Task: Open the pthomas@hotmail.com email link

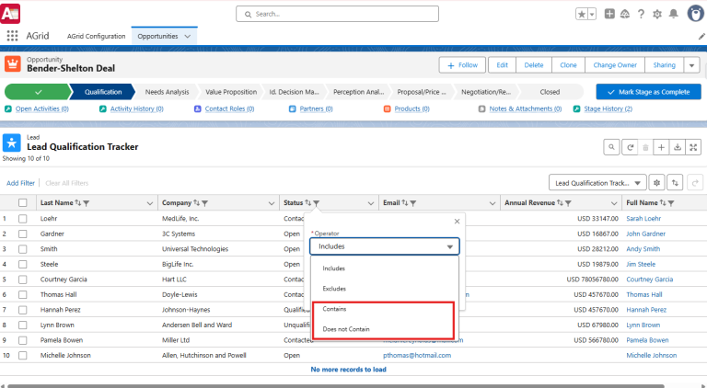Action: 417,355
